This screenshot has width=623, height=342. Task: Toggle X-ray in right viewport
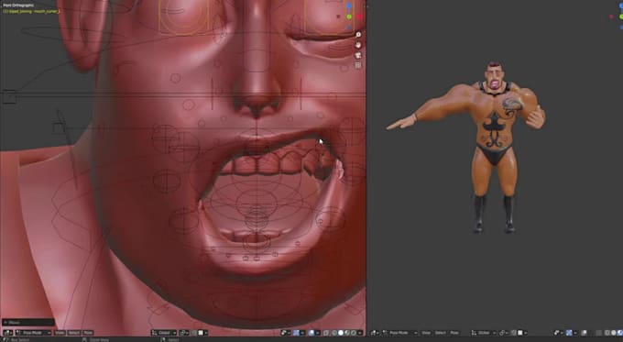(x=599, y=333)
